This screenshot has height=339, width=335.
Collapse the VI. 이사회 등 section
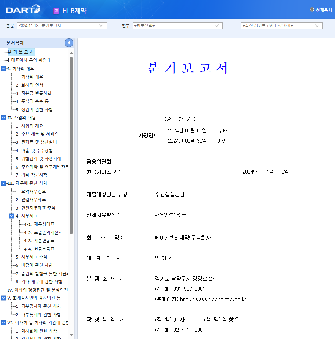click(4, 322)
